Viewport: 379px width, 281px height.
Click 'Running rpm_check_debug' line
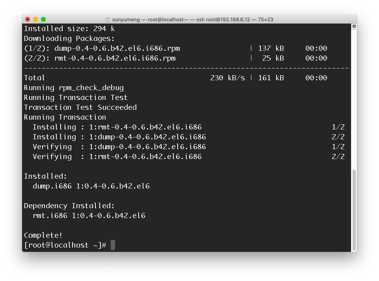coord(74,88)
